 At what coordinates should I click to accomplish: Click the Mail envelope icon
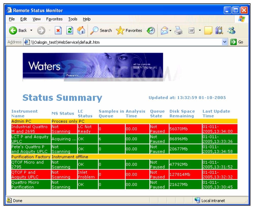pos(164,31)
